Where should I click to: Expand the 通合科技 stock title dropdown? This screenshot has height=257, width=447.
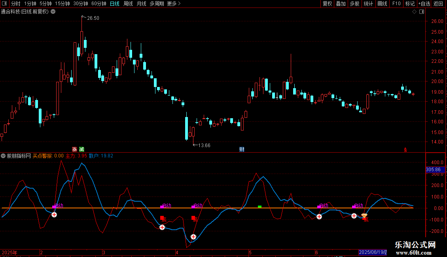[x=53, y=12]
